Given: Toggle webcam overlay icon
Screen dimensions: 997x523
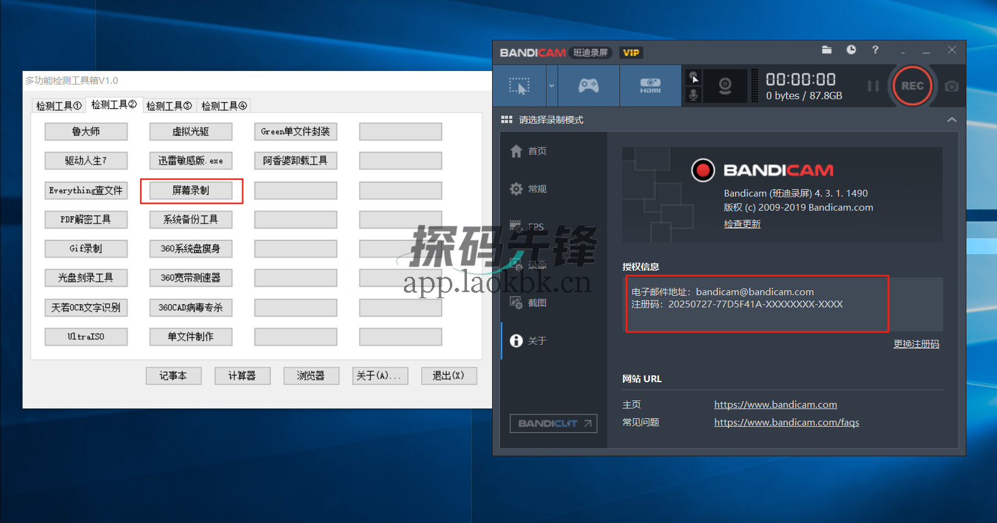Looking at the screenshot, I should pos(725,86).
